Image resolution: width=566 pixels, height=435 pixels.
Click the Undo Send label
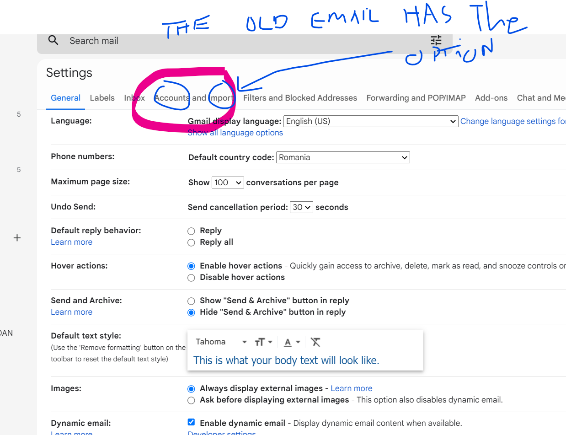click(x=73, y=207)
